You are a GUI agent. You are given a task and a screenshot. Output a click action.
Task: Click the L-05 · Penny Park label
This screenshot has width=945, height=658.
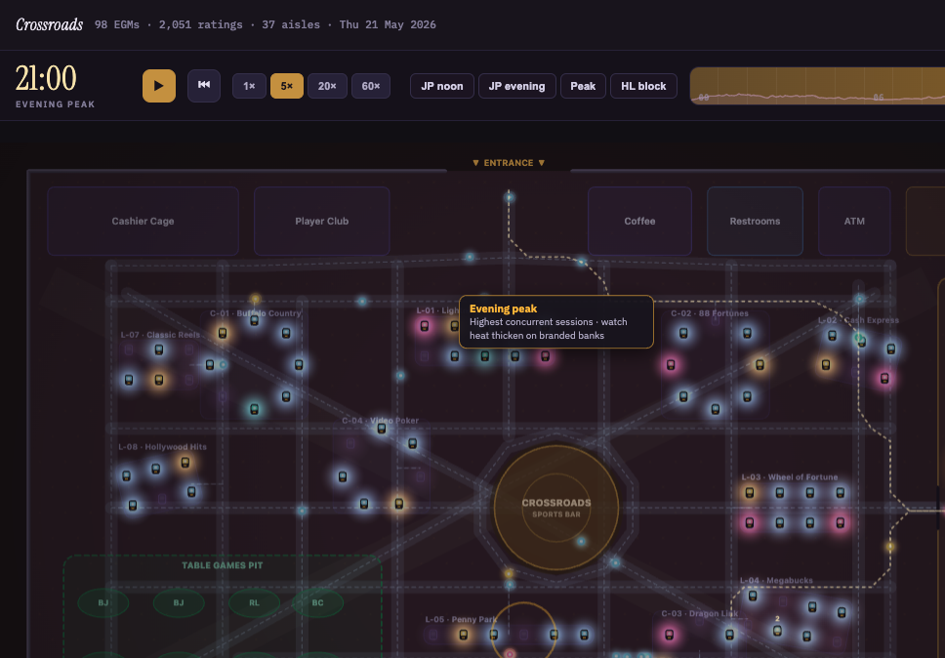coord(461,619)
